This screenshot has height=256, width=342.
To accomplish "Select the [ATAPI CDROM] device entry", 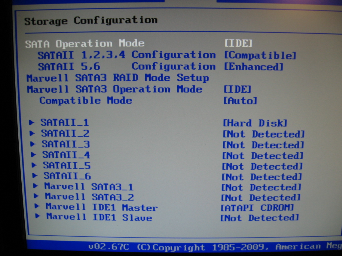I will coord(257,208).
